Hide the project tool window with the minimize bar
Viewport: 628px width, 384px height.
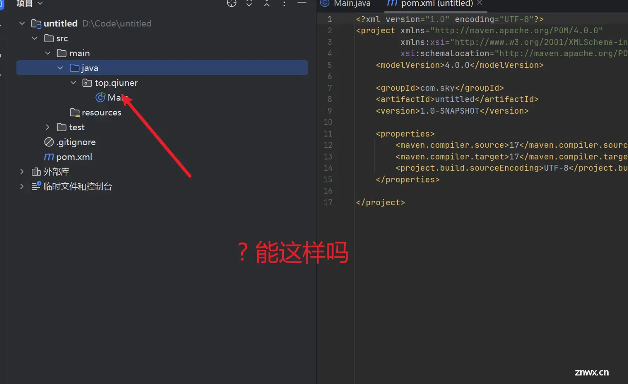(302, 3)
